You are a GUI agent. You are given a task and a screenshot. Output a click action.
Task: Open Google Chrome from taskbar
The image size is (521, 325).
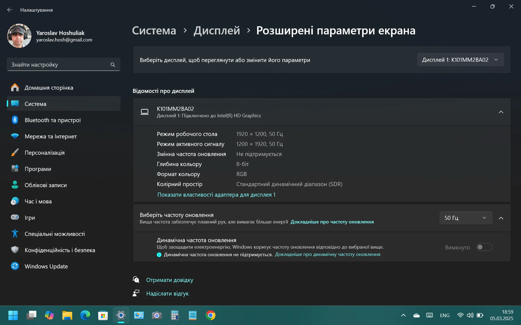point(211,316)
